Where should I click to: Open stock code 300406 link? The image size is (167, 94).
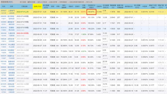[x=3, y=33]
